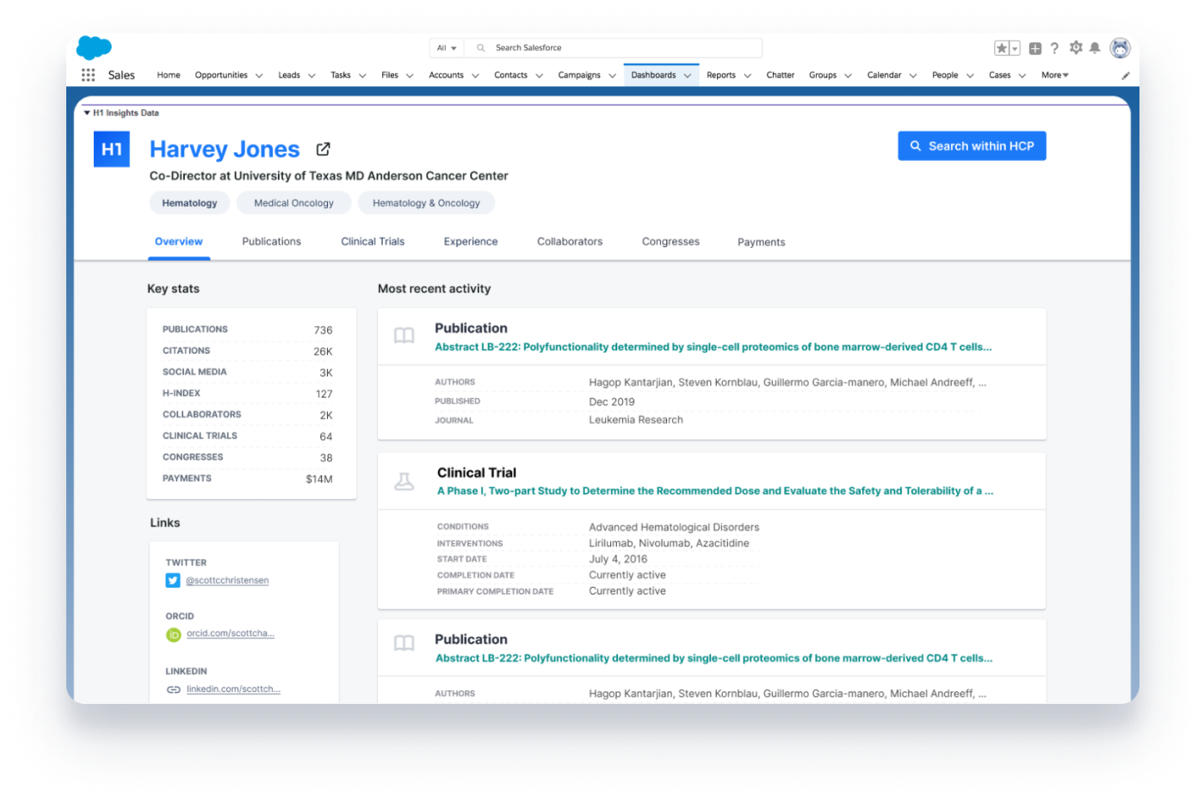Image resolution: width=1204 pixels, height=802 pixels.
Task: Open the Cases nav item
Action: 1000,75
